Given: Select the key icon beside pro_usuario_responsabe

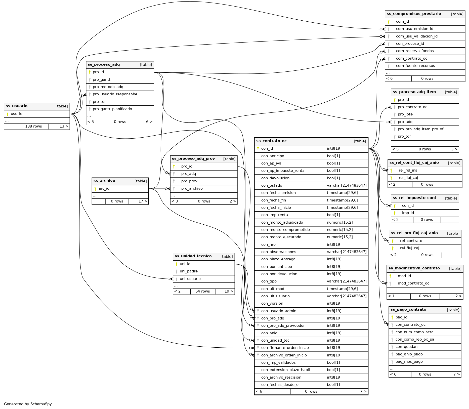Looking at the screenshot, I should (x=90, y=94).
